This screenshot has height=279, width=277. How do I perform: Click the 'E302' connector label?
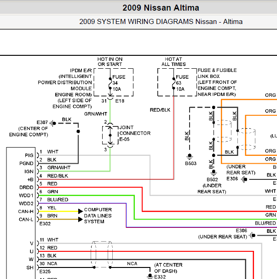coord(45,224)
